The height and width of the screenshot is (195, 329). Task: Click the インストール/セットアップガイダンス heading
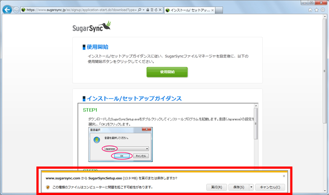[134, 99]
